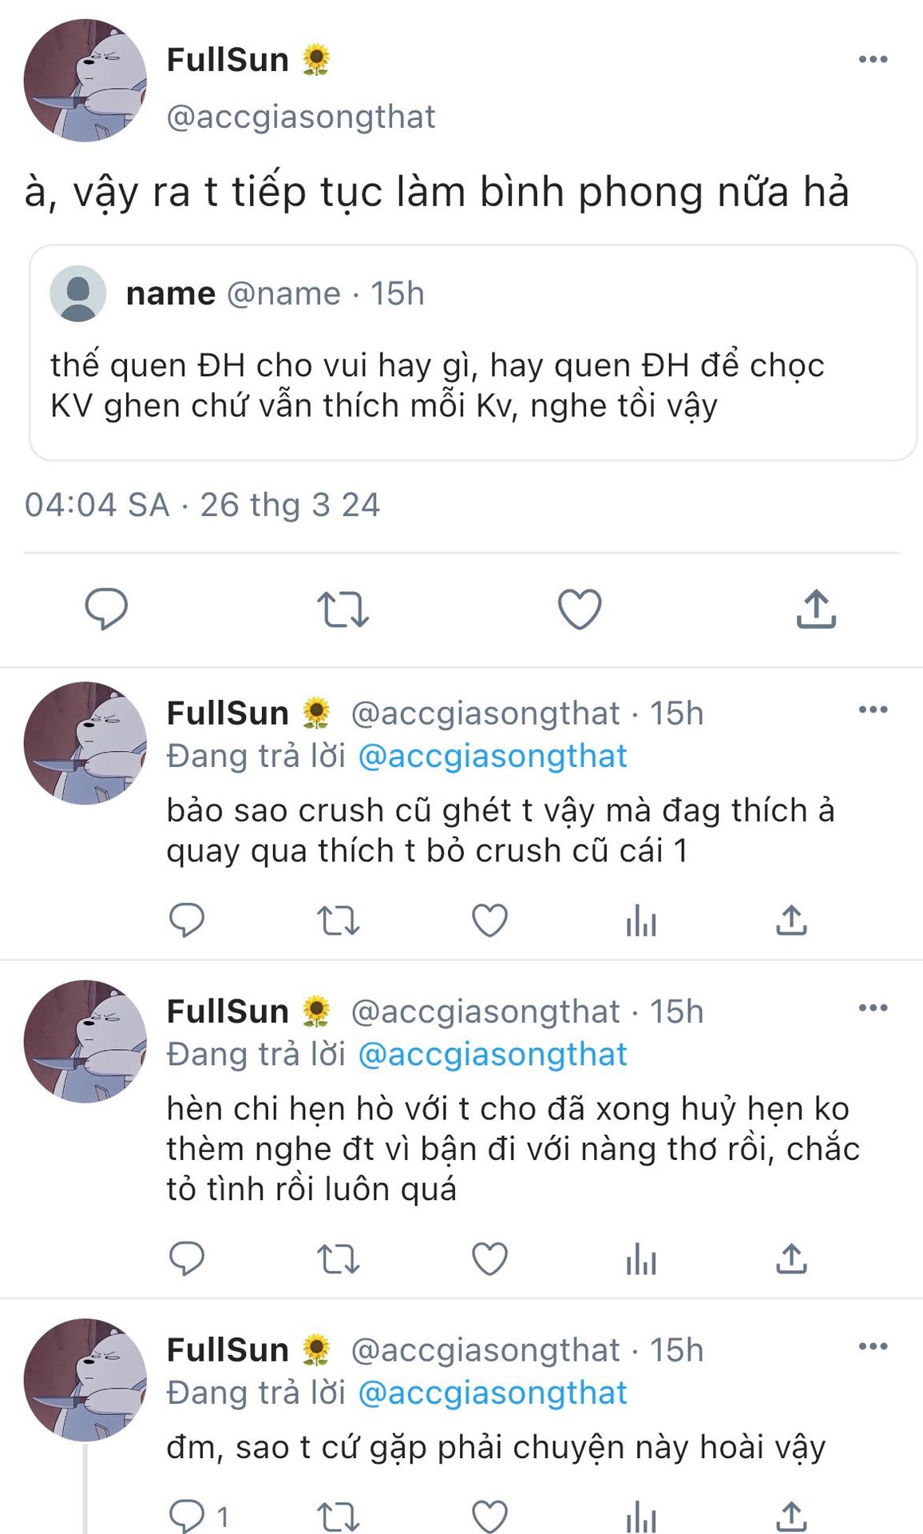The height and width of the screenshot is (1534, 923).
Task: Open replies on the last đm tweet
Action: [x=187, y=1515]
